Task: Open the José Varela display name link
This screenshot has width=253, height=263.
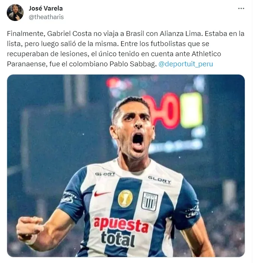Action: [x=46, y=8]
